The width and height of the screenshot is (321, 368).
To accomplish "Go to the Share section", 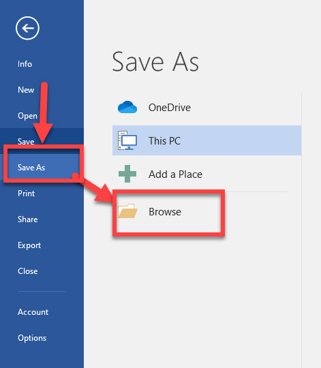I will click(28, 219).
